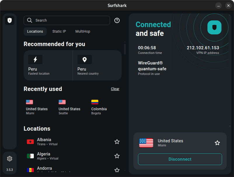
Task: Connect to Algeria Algiers – Virtual
Action: tap(73, 156)
